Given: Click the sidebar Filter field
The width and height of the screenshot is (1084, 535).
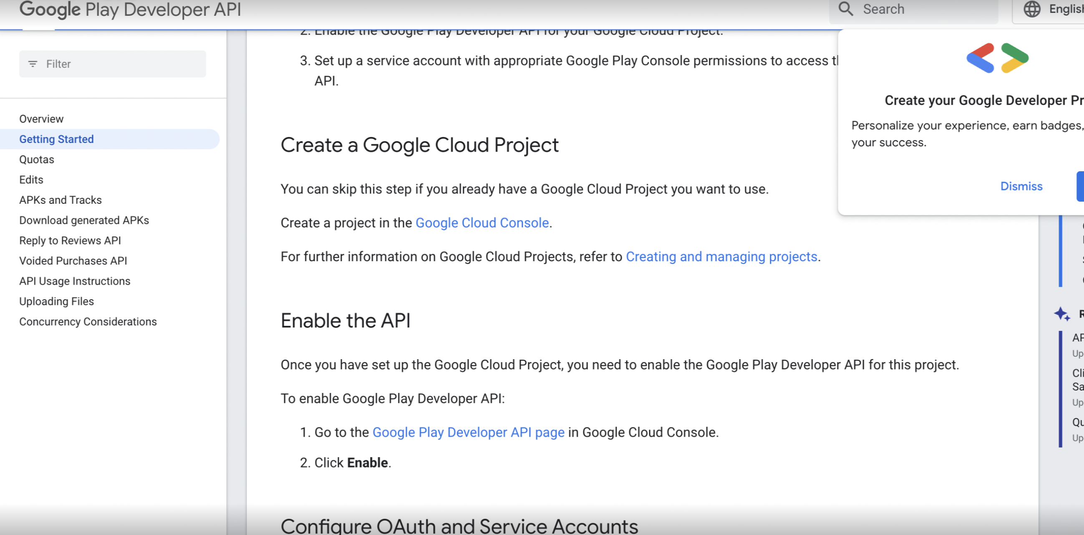Looking at the screenshot, I should pos(112,64).
